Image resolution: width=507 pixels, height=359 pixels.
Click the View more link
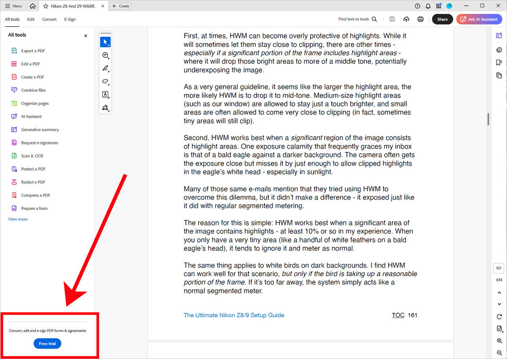[18, 219]
